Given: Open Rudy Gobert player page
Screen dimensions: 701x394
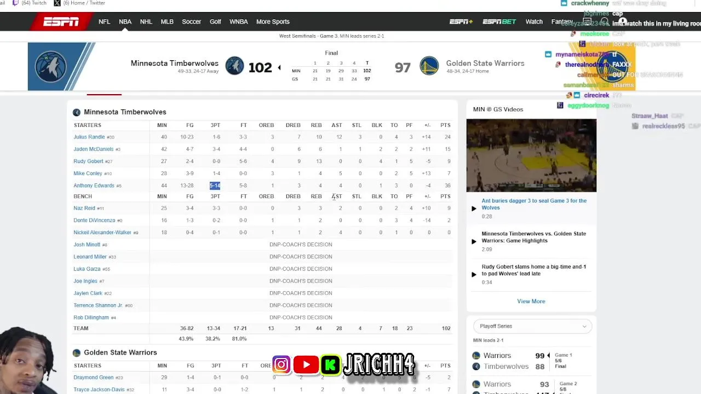Looking at the screenshot, I should pyautogui.click(x=88, y=161).
